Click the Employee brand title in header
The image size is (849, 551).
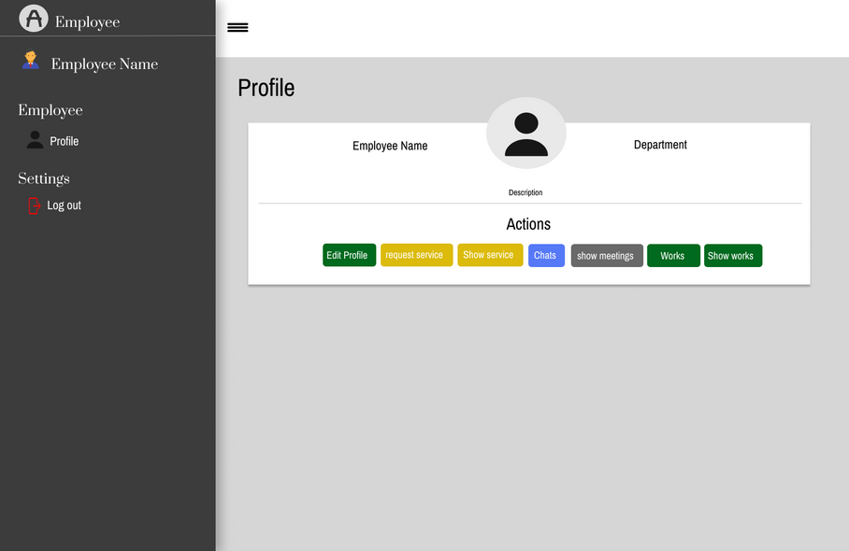tap(87, 22)
